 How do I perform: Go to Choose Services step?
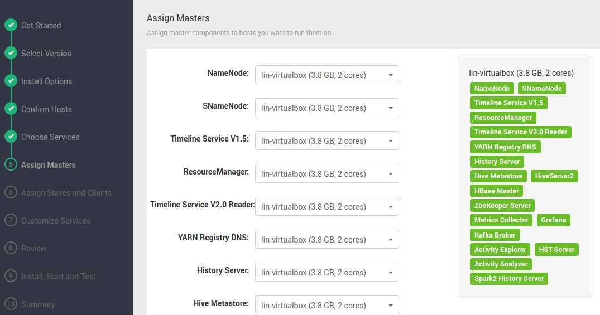[50, 137]
